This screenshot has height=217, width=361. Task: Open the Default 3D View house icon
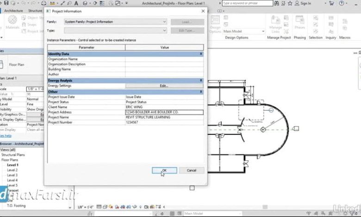(x=85, y=3)
